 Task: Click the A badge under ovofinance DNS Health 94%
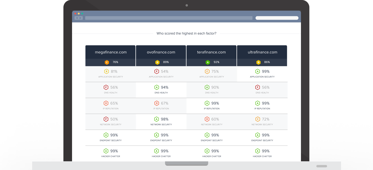157,87
